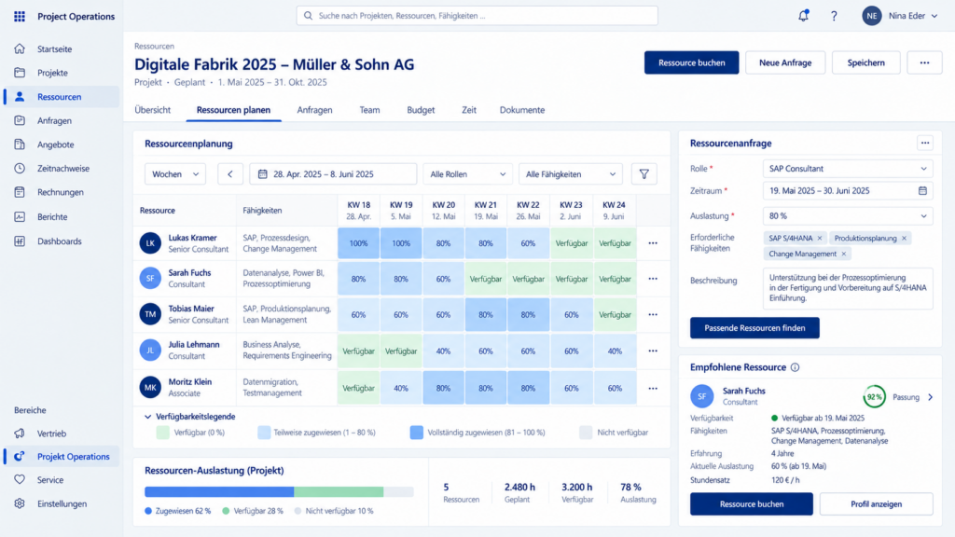Viewport: 955px width, 537px height.
Task: Open help question mark icon
Action: (x=834, y=17)
